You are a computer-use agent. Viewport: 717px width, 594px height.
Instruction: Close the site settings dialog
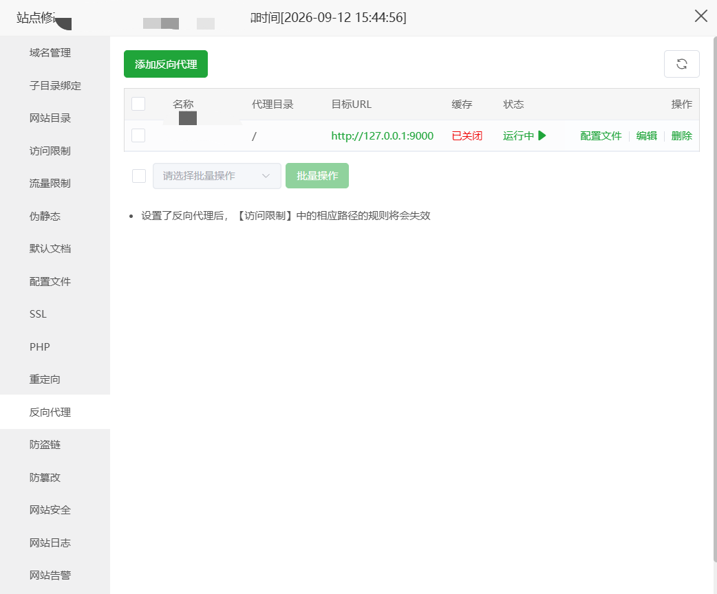(x=700, y=16)
